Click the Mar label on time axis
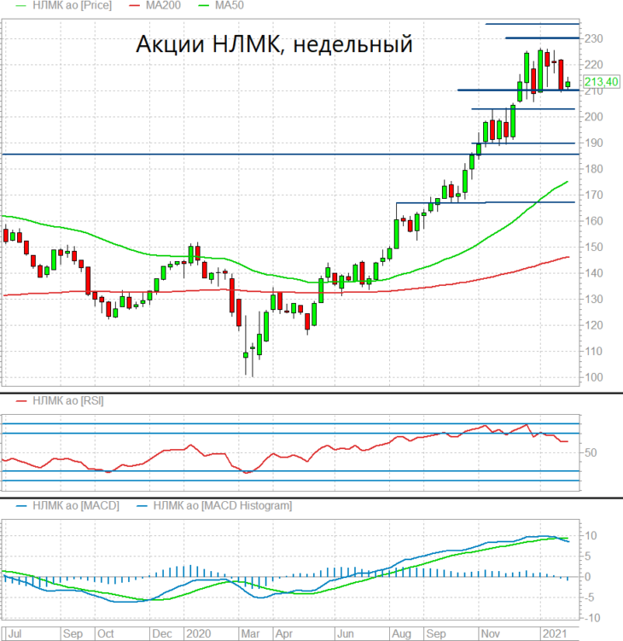 click(250, 633)
